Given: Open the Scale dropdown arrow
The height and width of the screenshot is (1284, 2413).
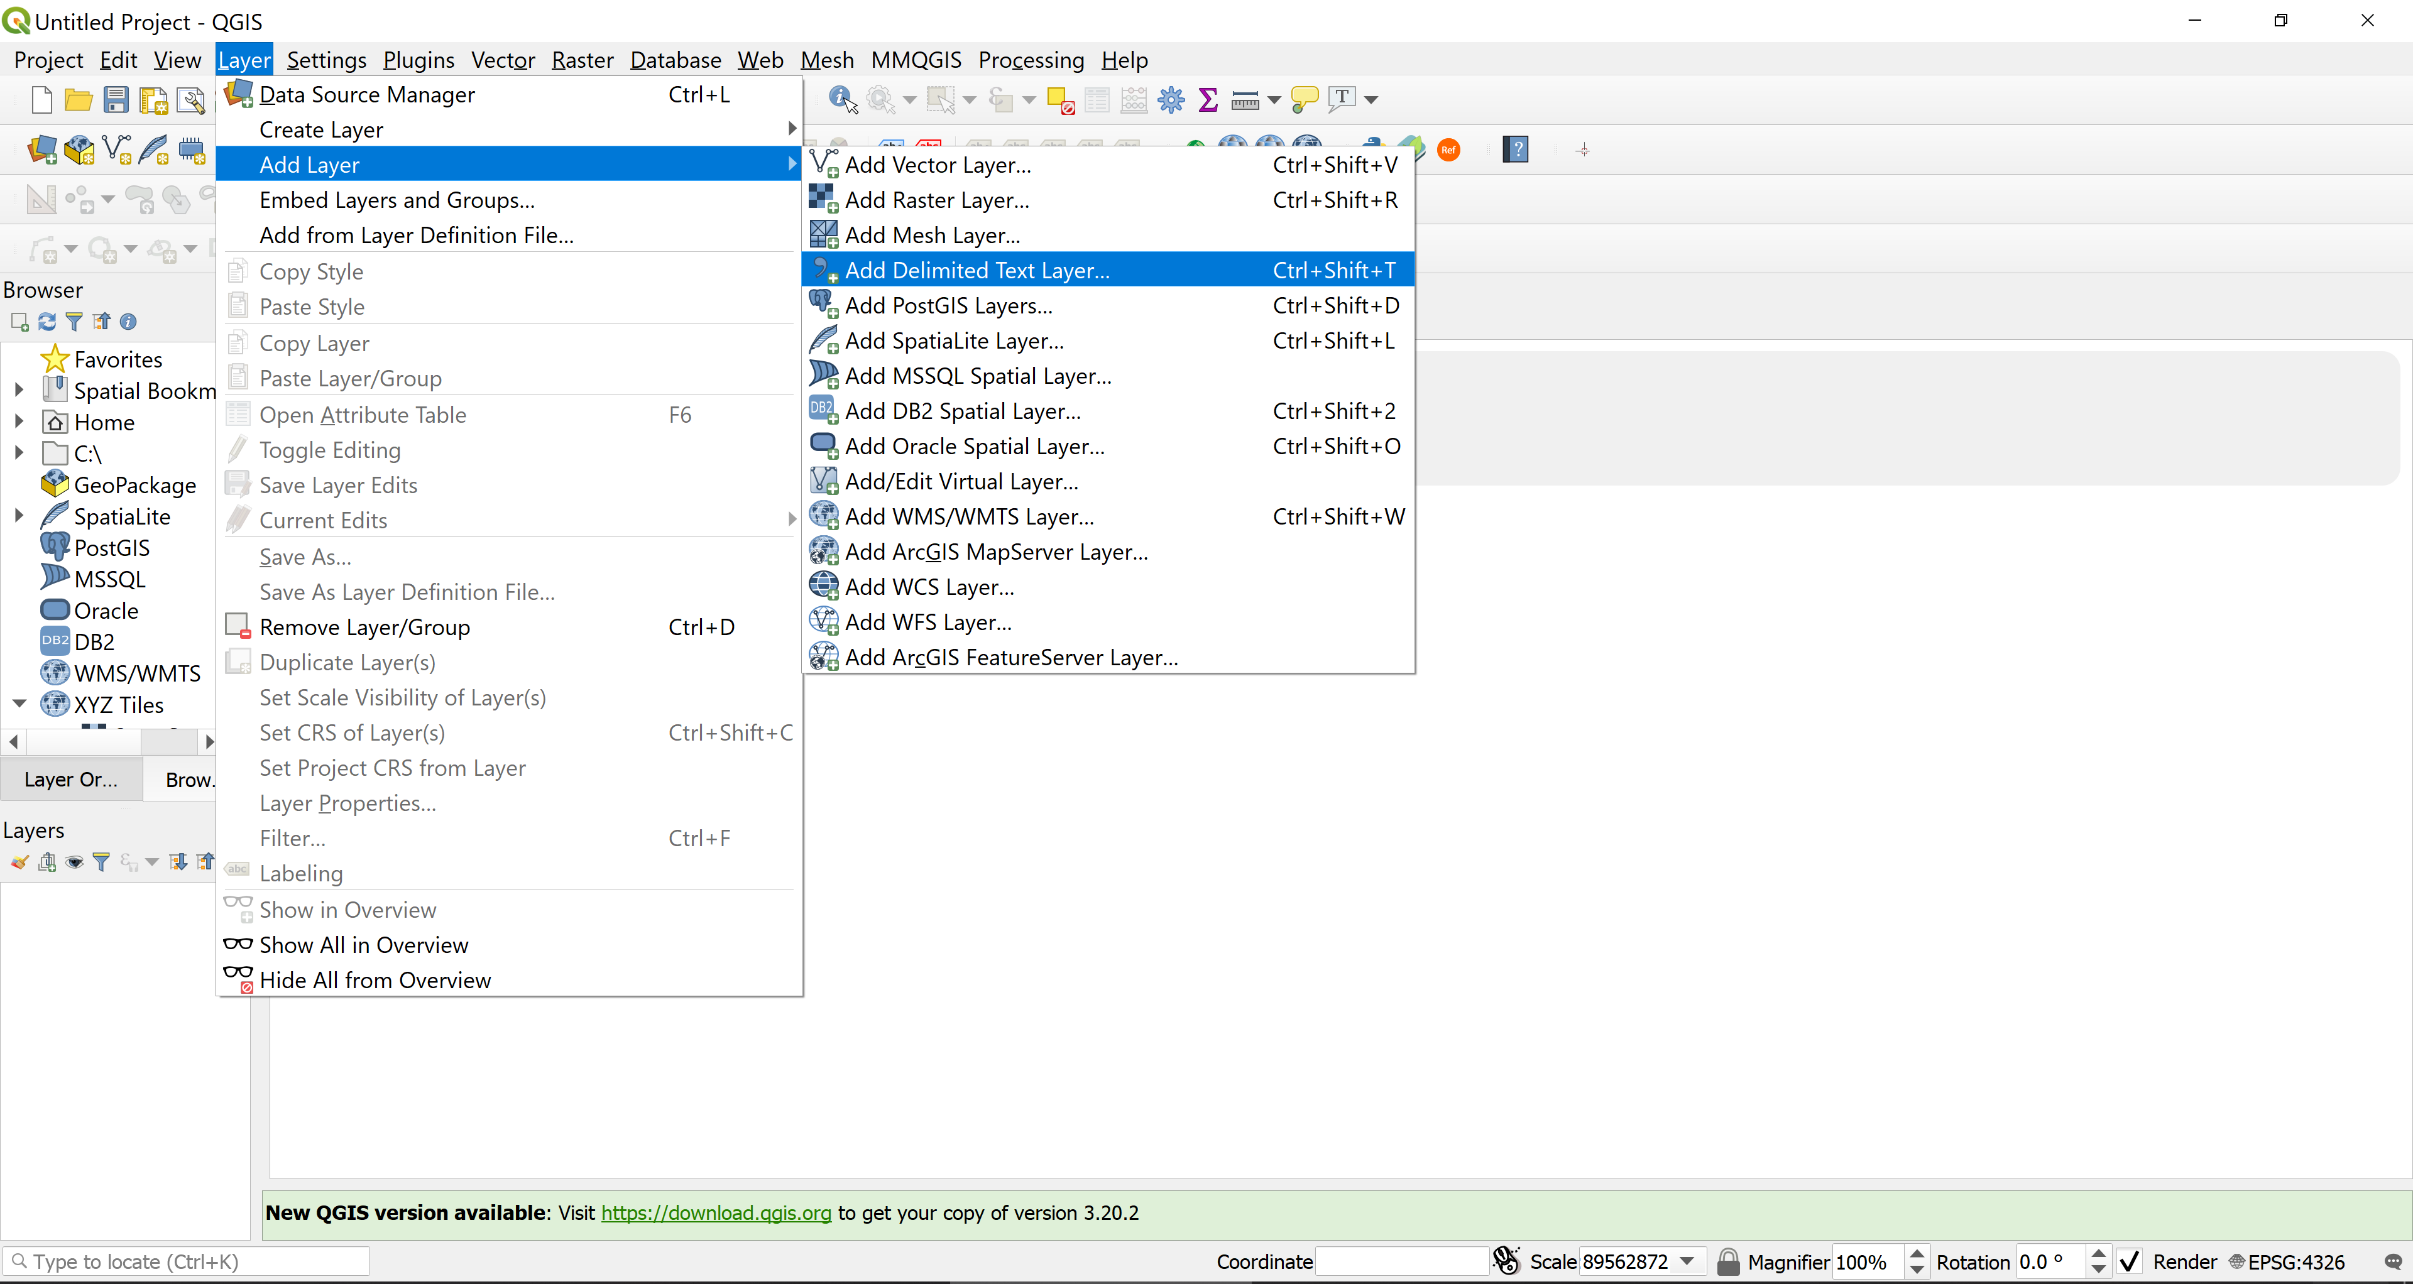Looking at the screenshot, I should (1687, 1261).
